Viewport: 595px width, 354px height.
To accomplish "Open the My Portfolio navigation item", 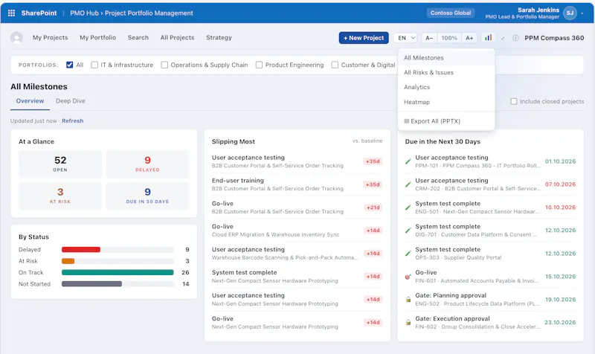I will 97,38.
